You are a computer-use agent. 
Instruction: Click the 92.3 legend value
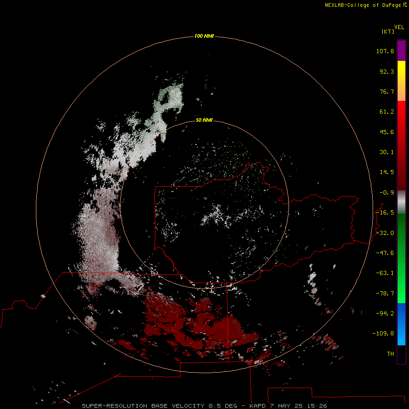click(387, 71)
